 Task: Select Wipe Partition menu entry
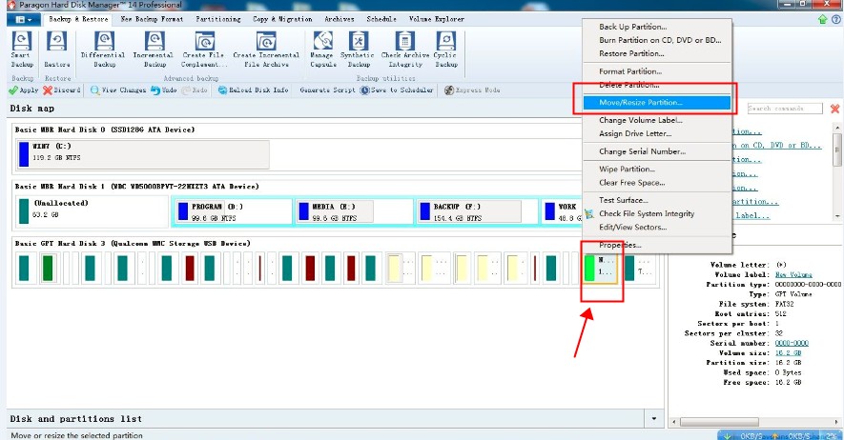point(657,170)
